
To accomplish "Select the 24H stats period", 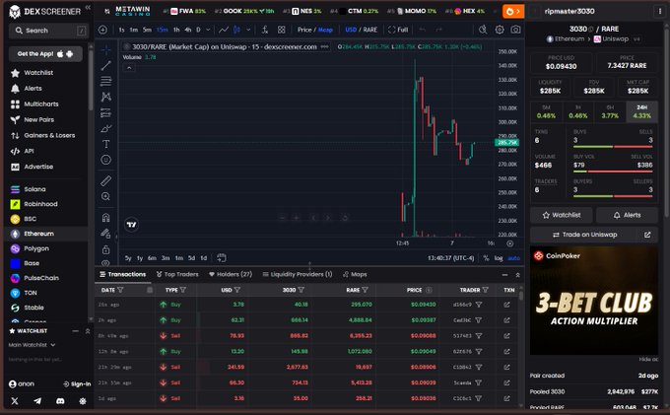I will 641,112.
